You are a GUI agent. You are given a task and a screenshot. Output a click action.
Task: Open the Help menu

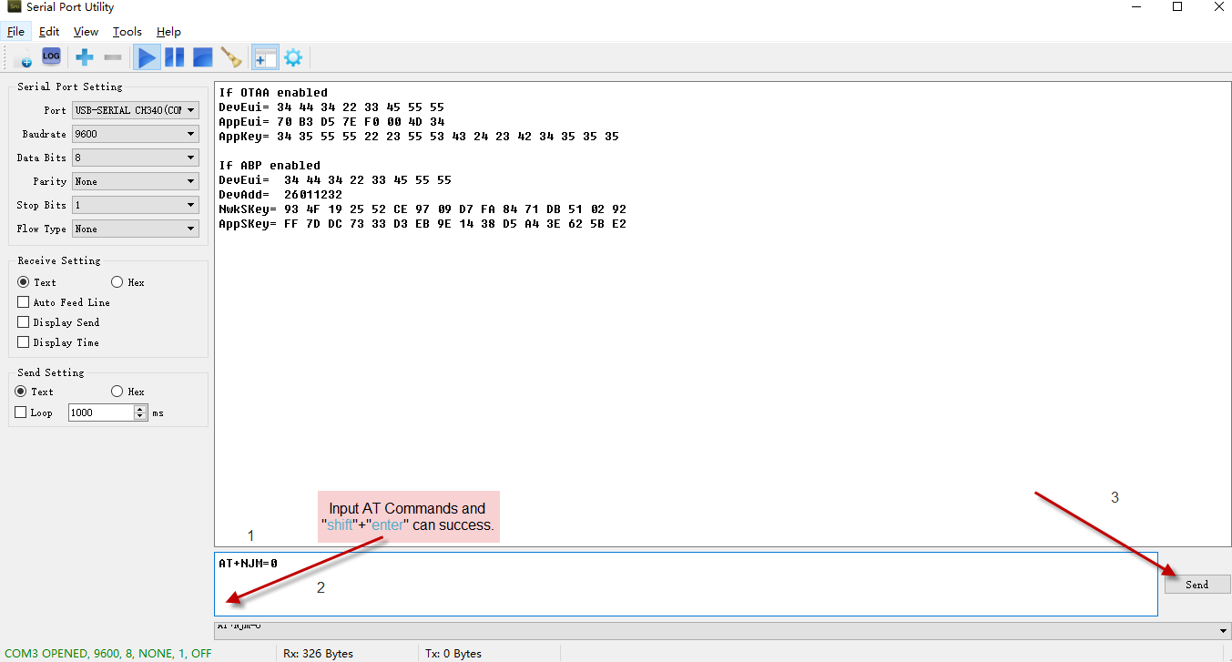168,31
